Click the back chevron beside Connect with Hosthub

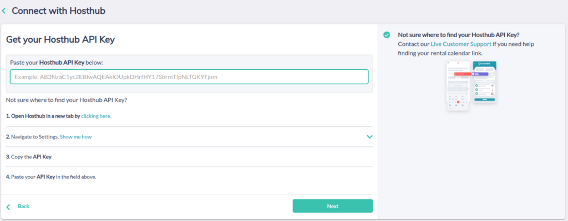[x=4, y=11]
